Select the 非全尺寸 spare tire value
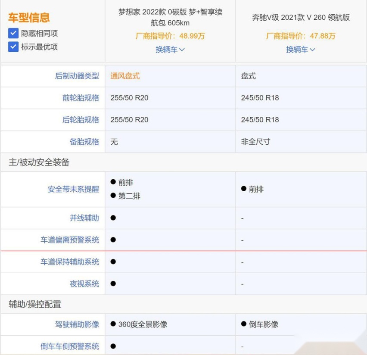 click(x=255, y=142)
